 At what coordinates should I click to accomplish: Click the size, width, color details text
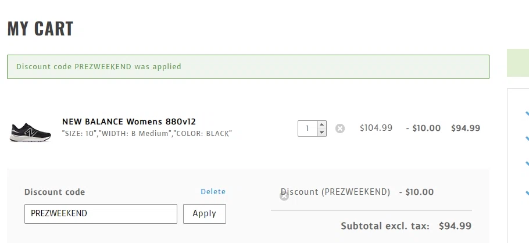click(x=147, y=134)
